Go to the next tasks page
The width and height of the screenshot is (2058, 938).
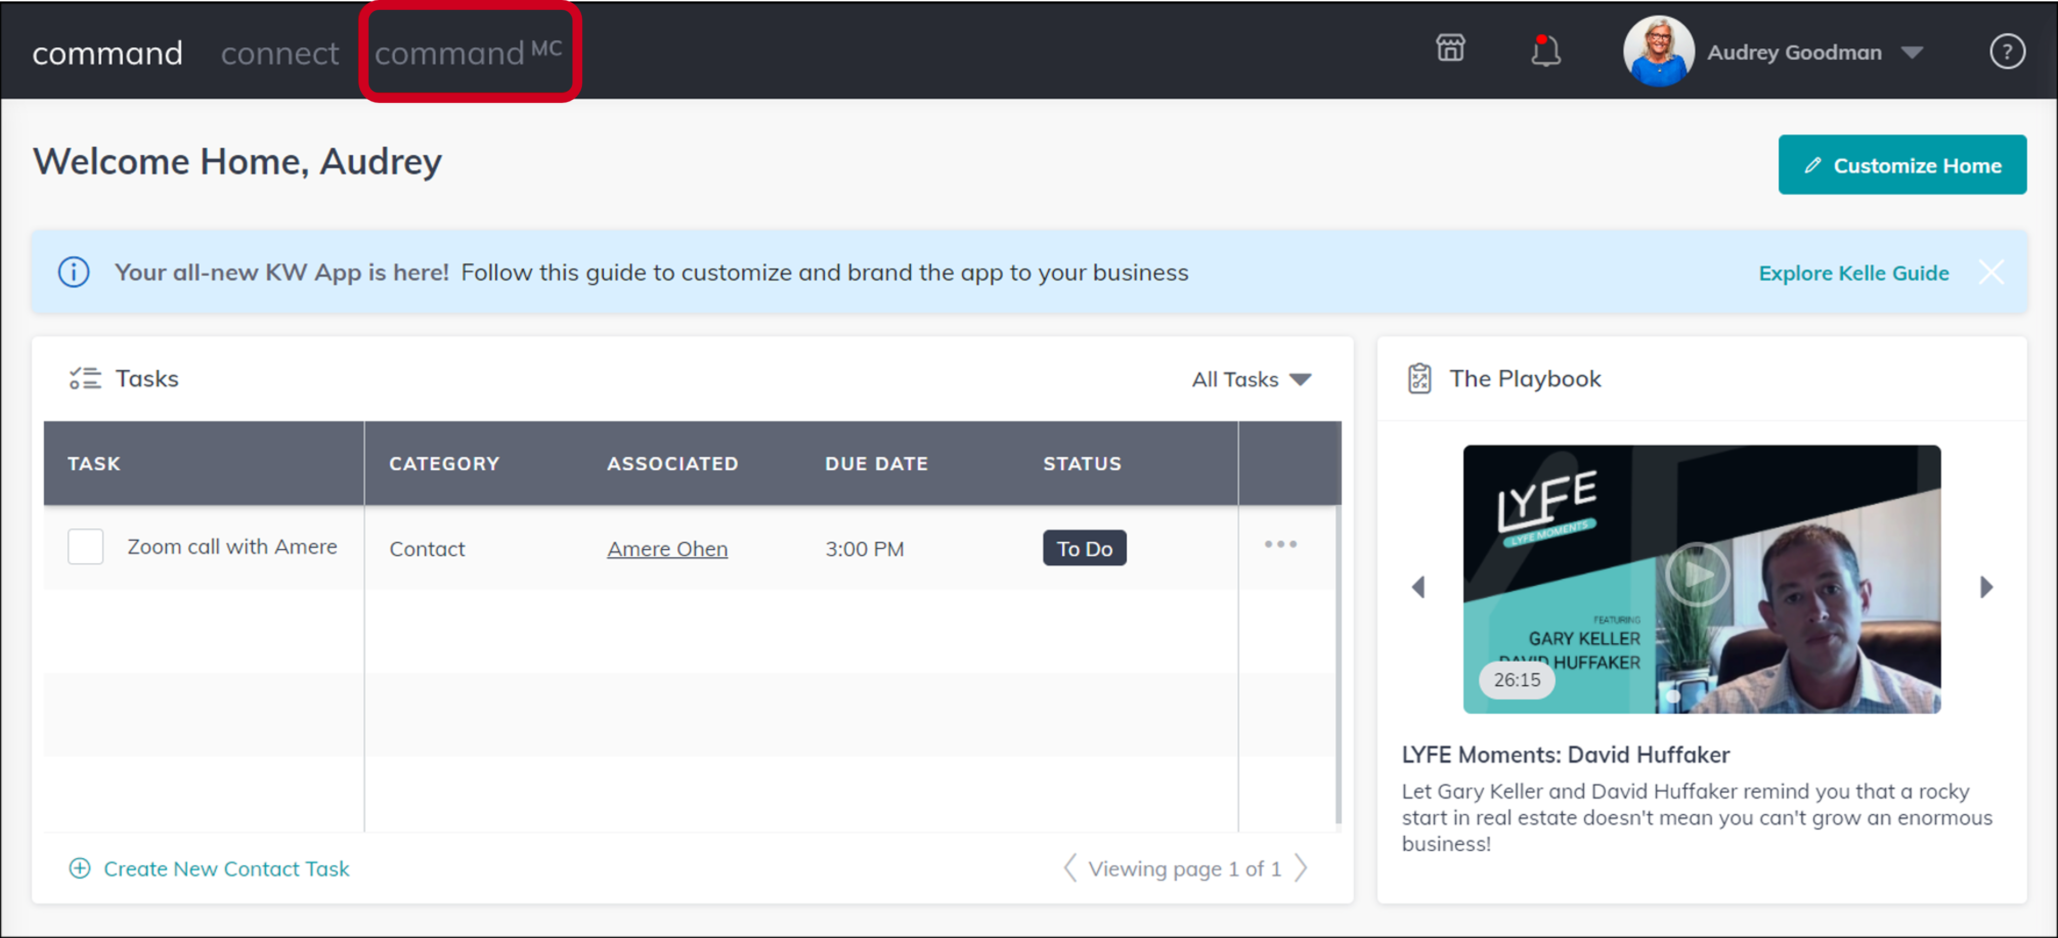pos(1301,868)
